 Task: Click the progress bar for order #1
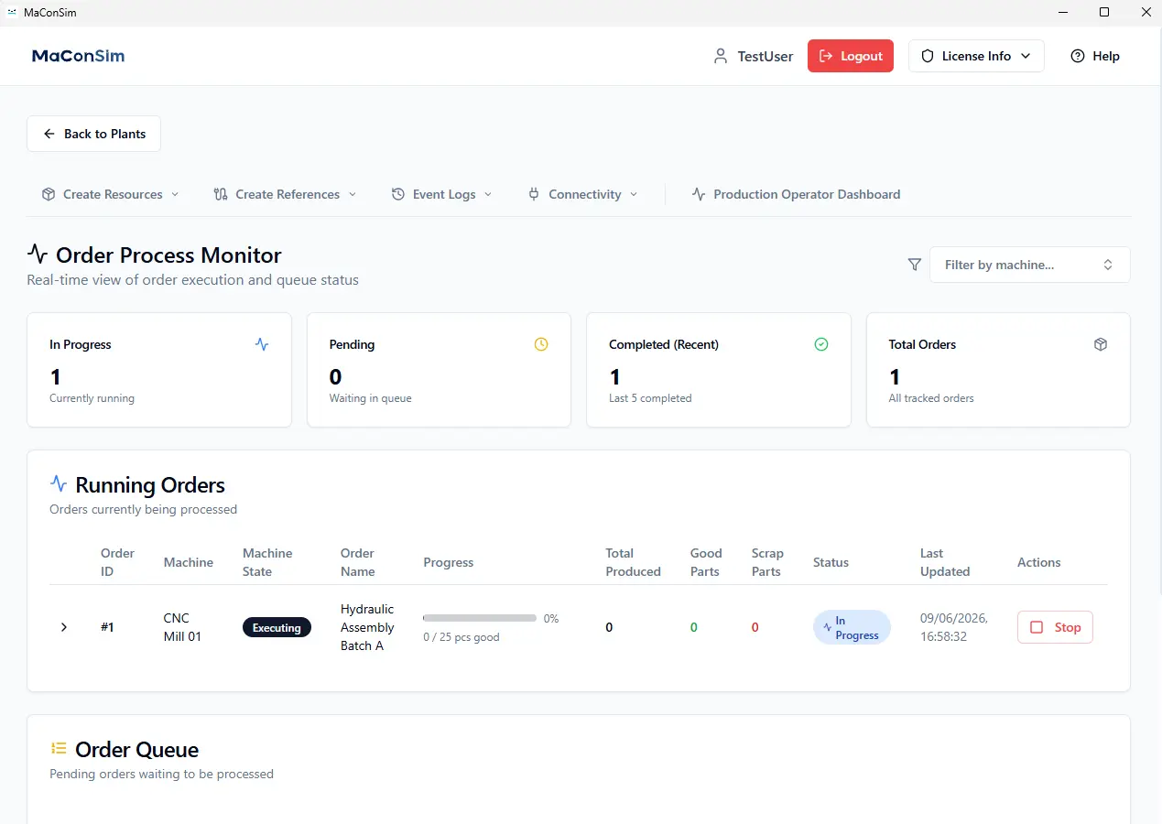480,618
